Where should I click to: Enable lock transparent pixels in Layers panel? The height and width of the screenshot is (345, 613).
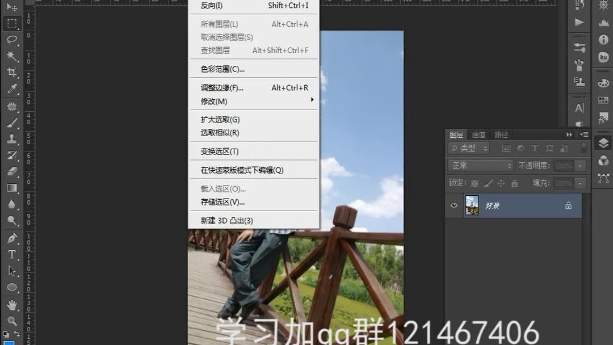pyautogui.click(x=475, y=184)
